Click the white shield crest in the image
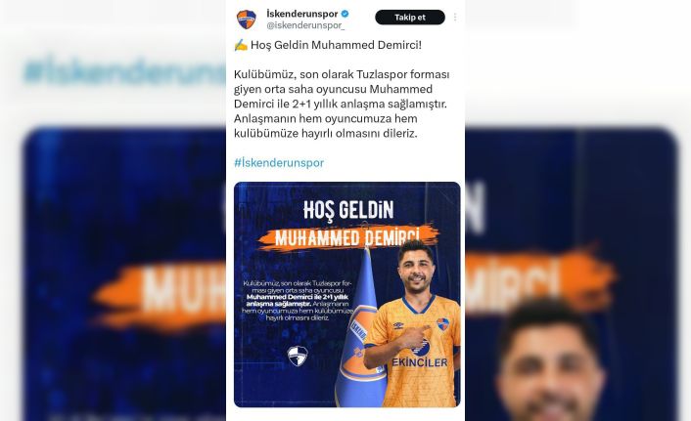Viewport: 691px width, 421px height. coord(298,356)
